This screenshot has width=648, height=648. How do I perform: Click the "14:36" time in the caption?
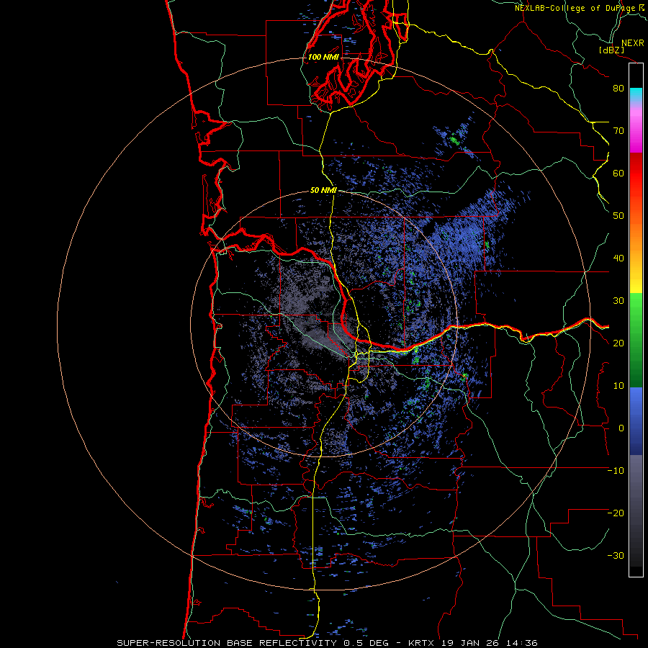point(523,643)
